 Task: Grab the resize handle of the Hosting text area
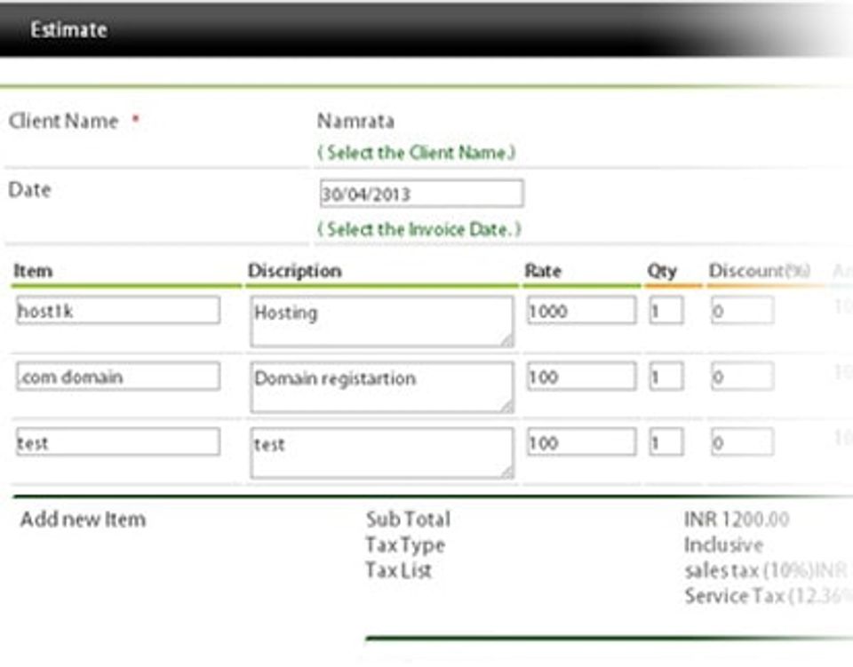point(507,341)
